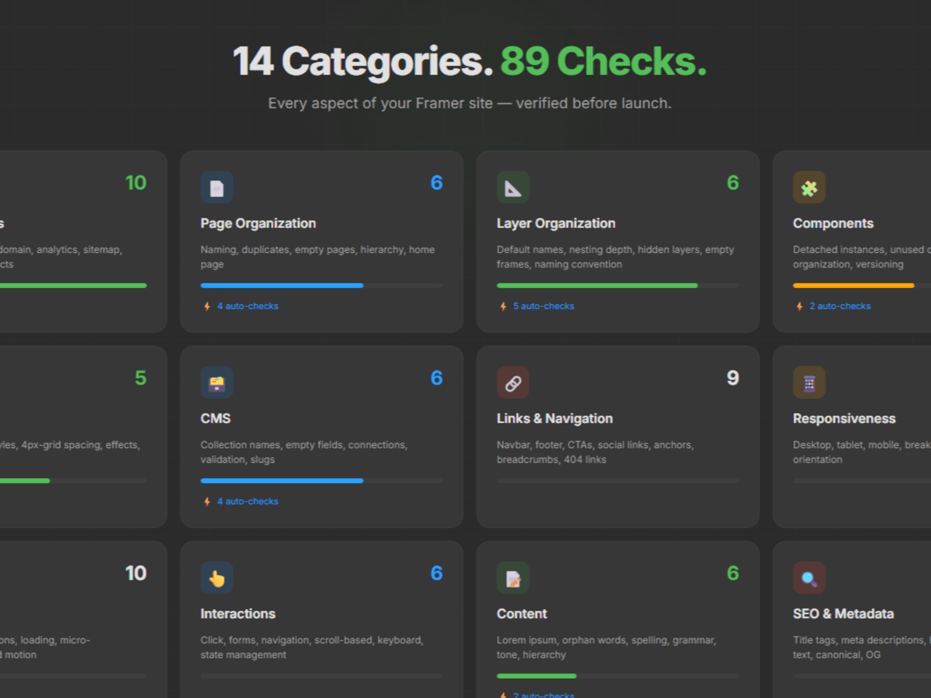Click the SEO & Metadata magnifier icon

coord(809,578)
